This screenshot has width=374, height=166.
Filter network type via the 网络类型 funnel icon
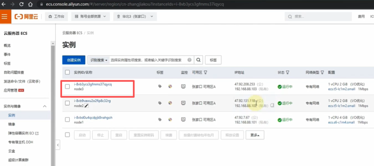pos(322,72)
